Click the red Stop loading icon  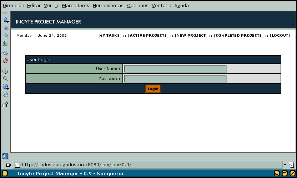tap(5, 61)
